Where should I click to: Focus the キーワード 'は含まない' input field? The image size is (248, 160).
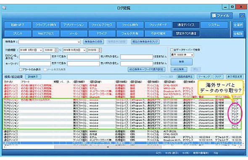137,63
